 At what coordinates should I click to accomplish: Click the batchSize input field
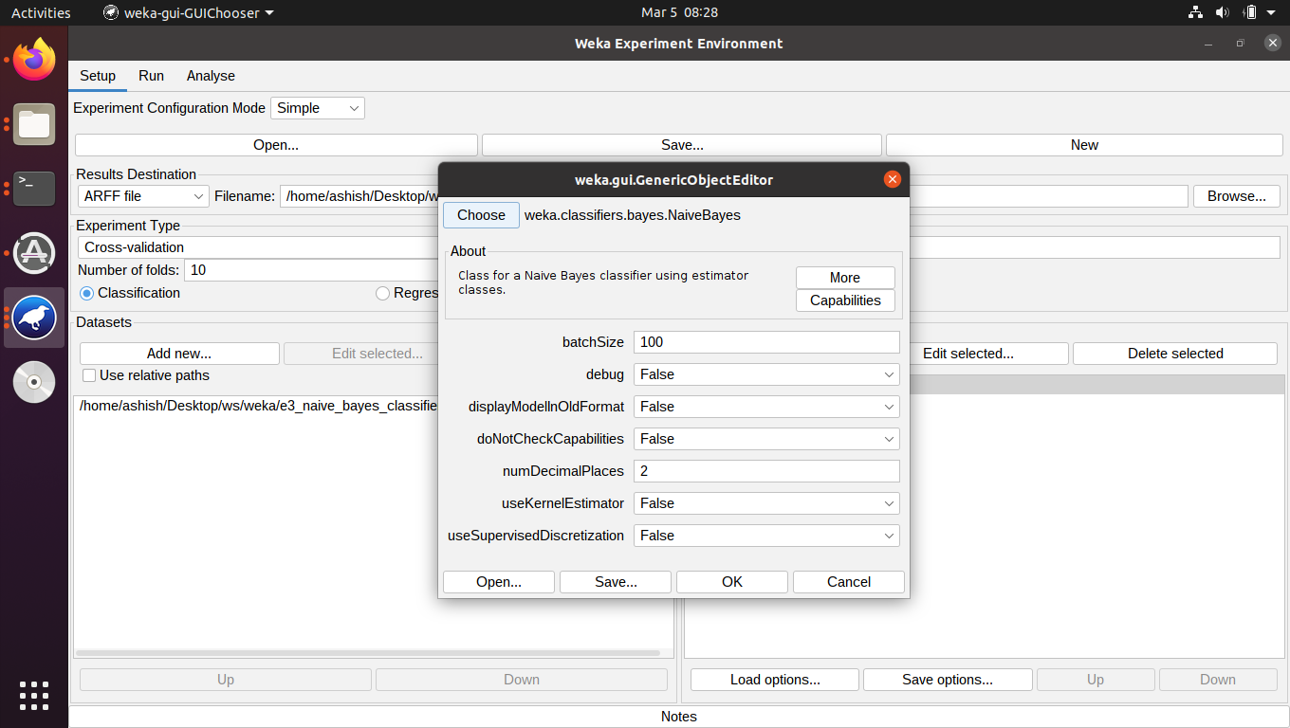(x=766, y=342)
